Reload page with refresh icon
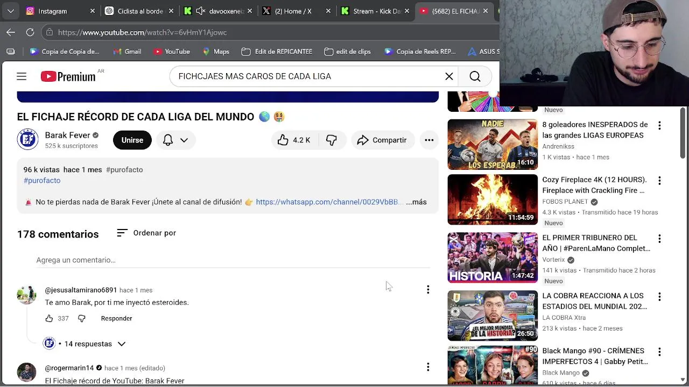This screenshot has height=387, width=689. (30, 32)
